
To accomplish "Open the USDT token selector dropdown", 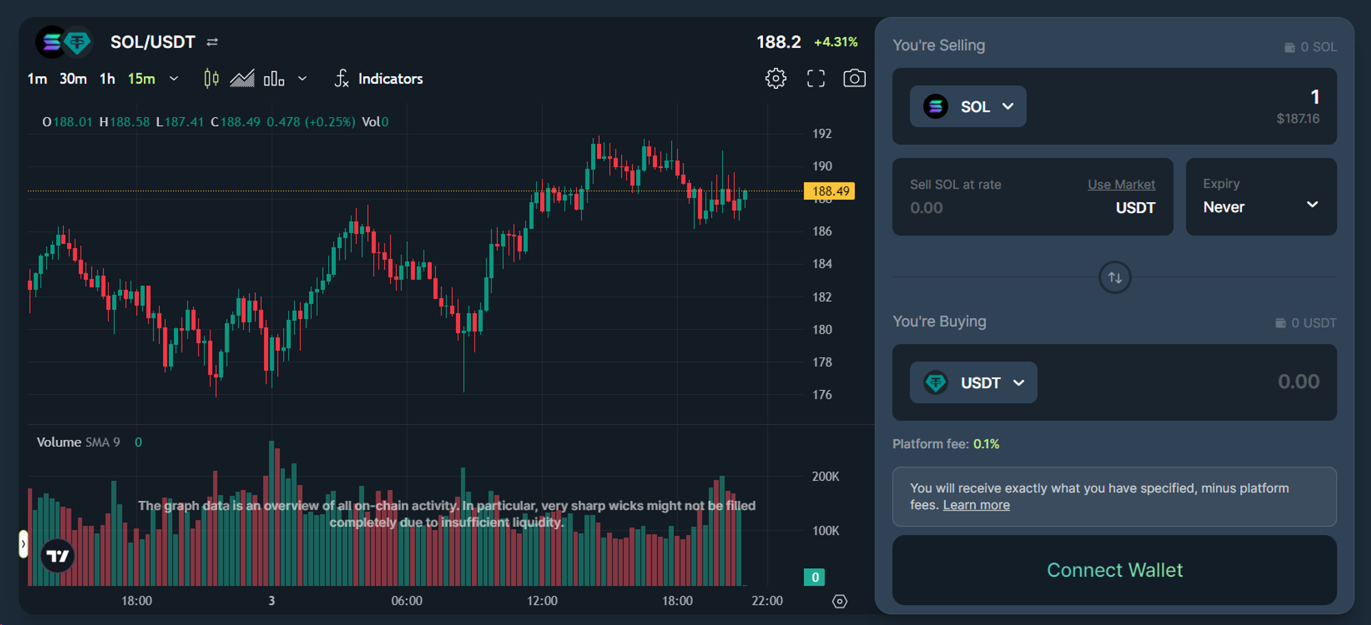I will coord(973,382).
